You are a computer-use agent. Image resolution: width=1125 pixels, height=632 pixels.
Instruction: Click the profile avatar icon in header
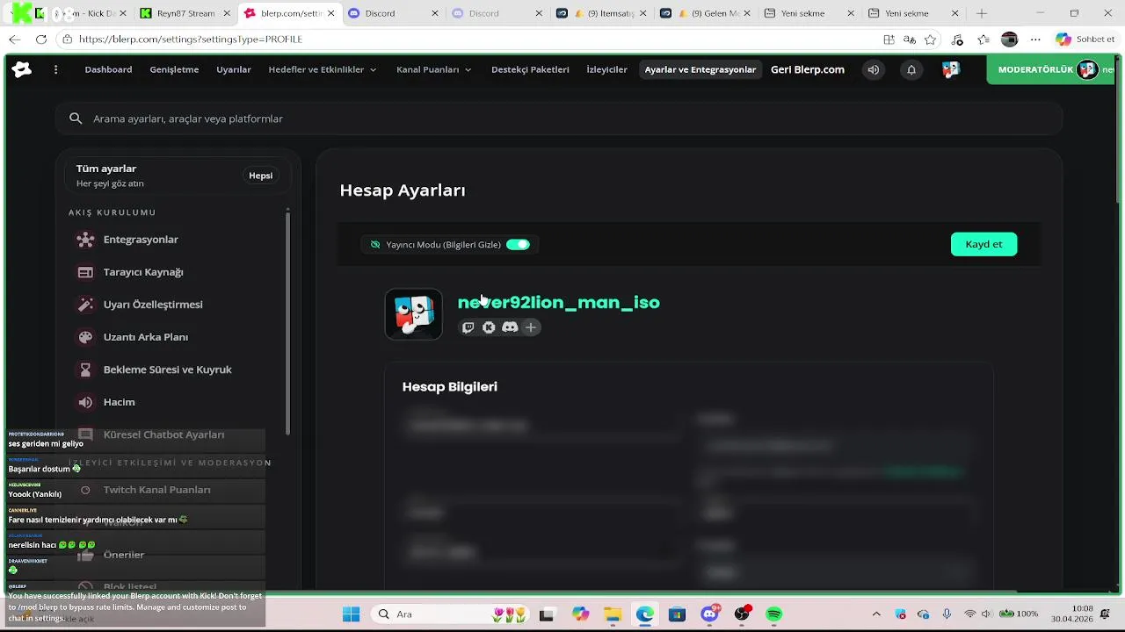coord(950,70)
